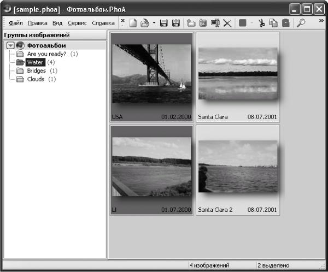The width and height of the screenshot is (328, 272).
Task: Click the magnifying glass search icon
Action: [301, 23]
